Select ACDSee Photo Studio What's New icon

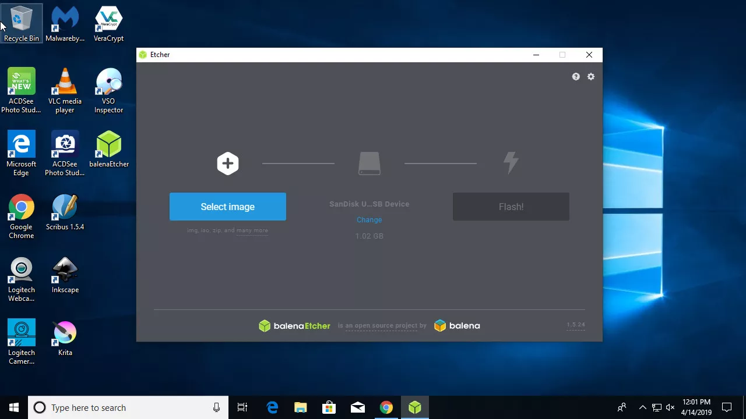point(22,91)
